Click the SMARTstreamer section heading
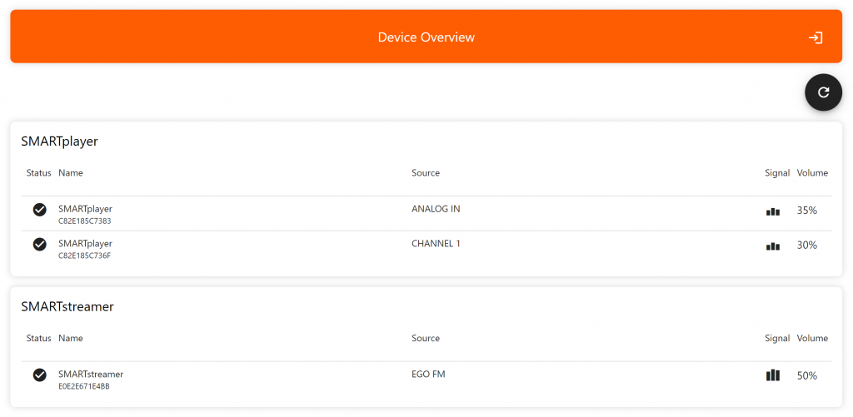The height and width of the screenshot is (417, 853). pos(67,306)
